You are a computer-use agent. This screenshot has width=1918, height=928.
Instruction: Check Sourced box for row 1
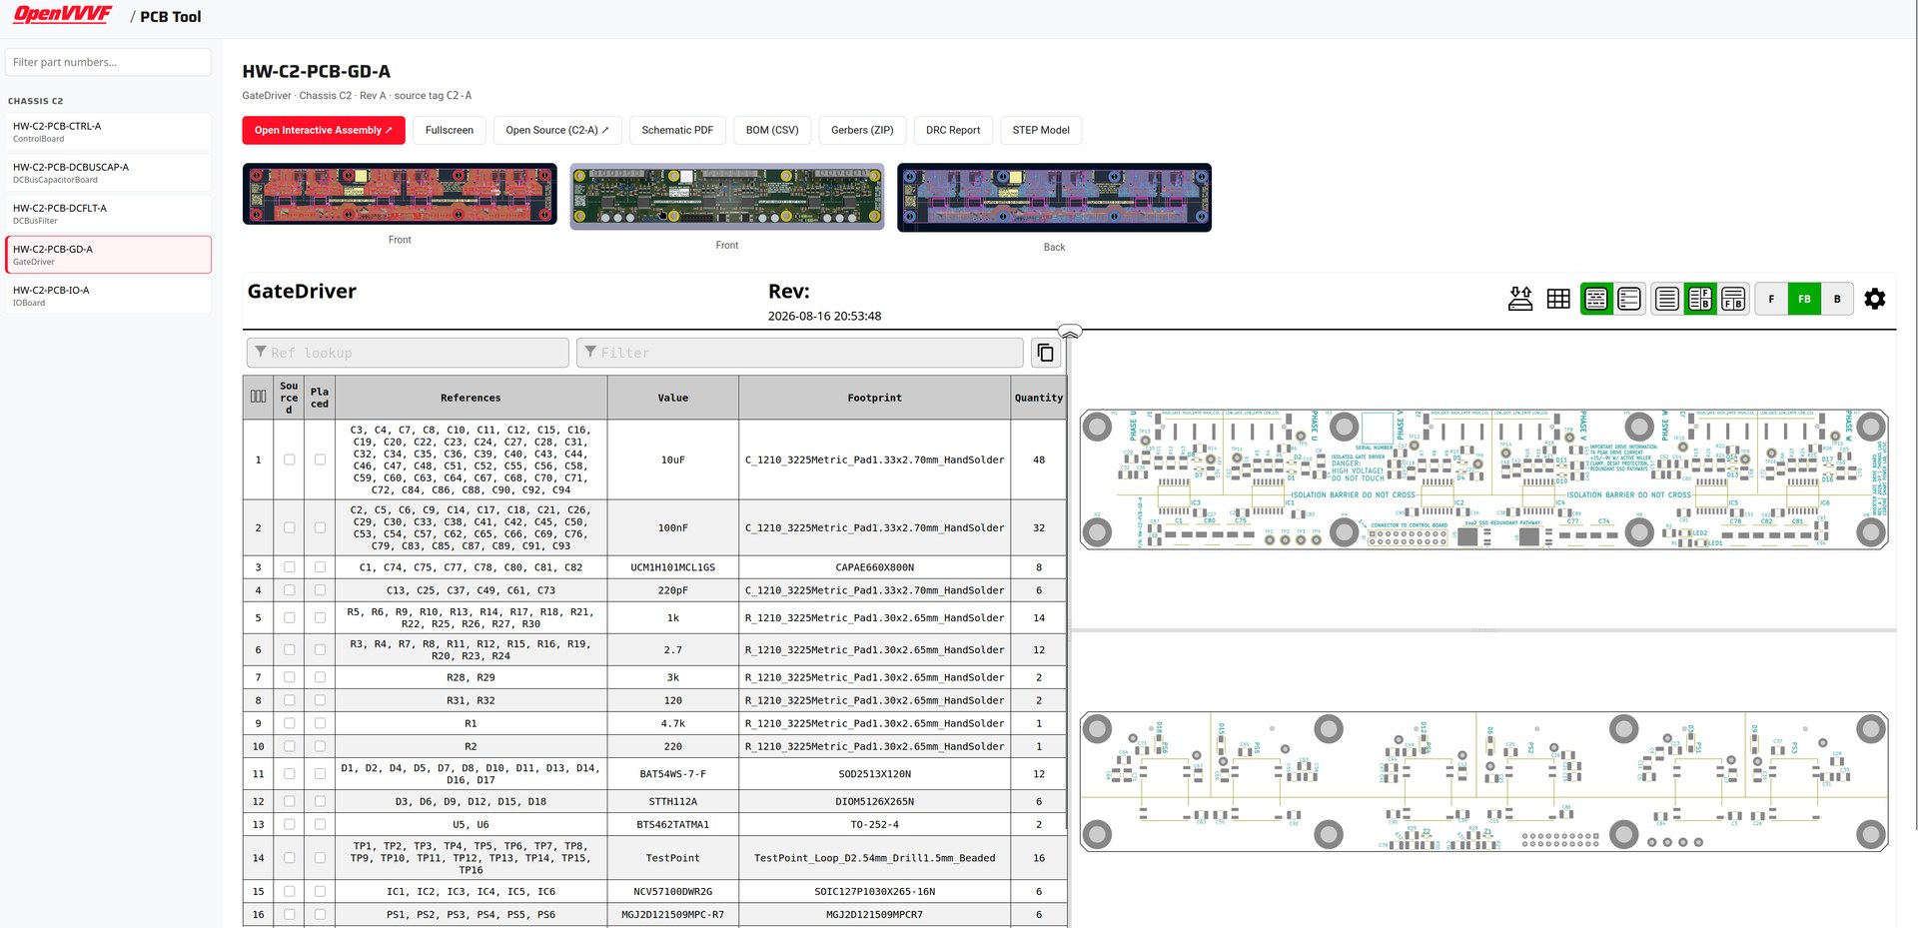[290, 460]
